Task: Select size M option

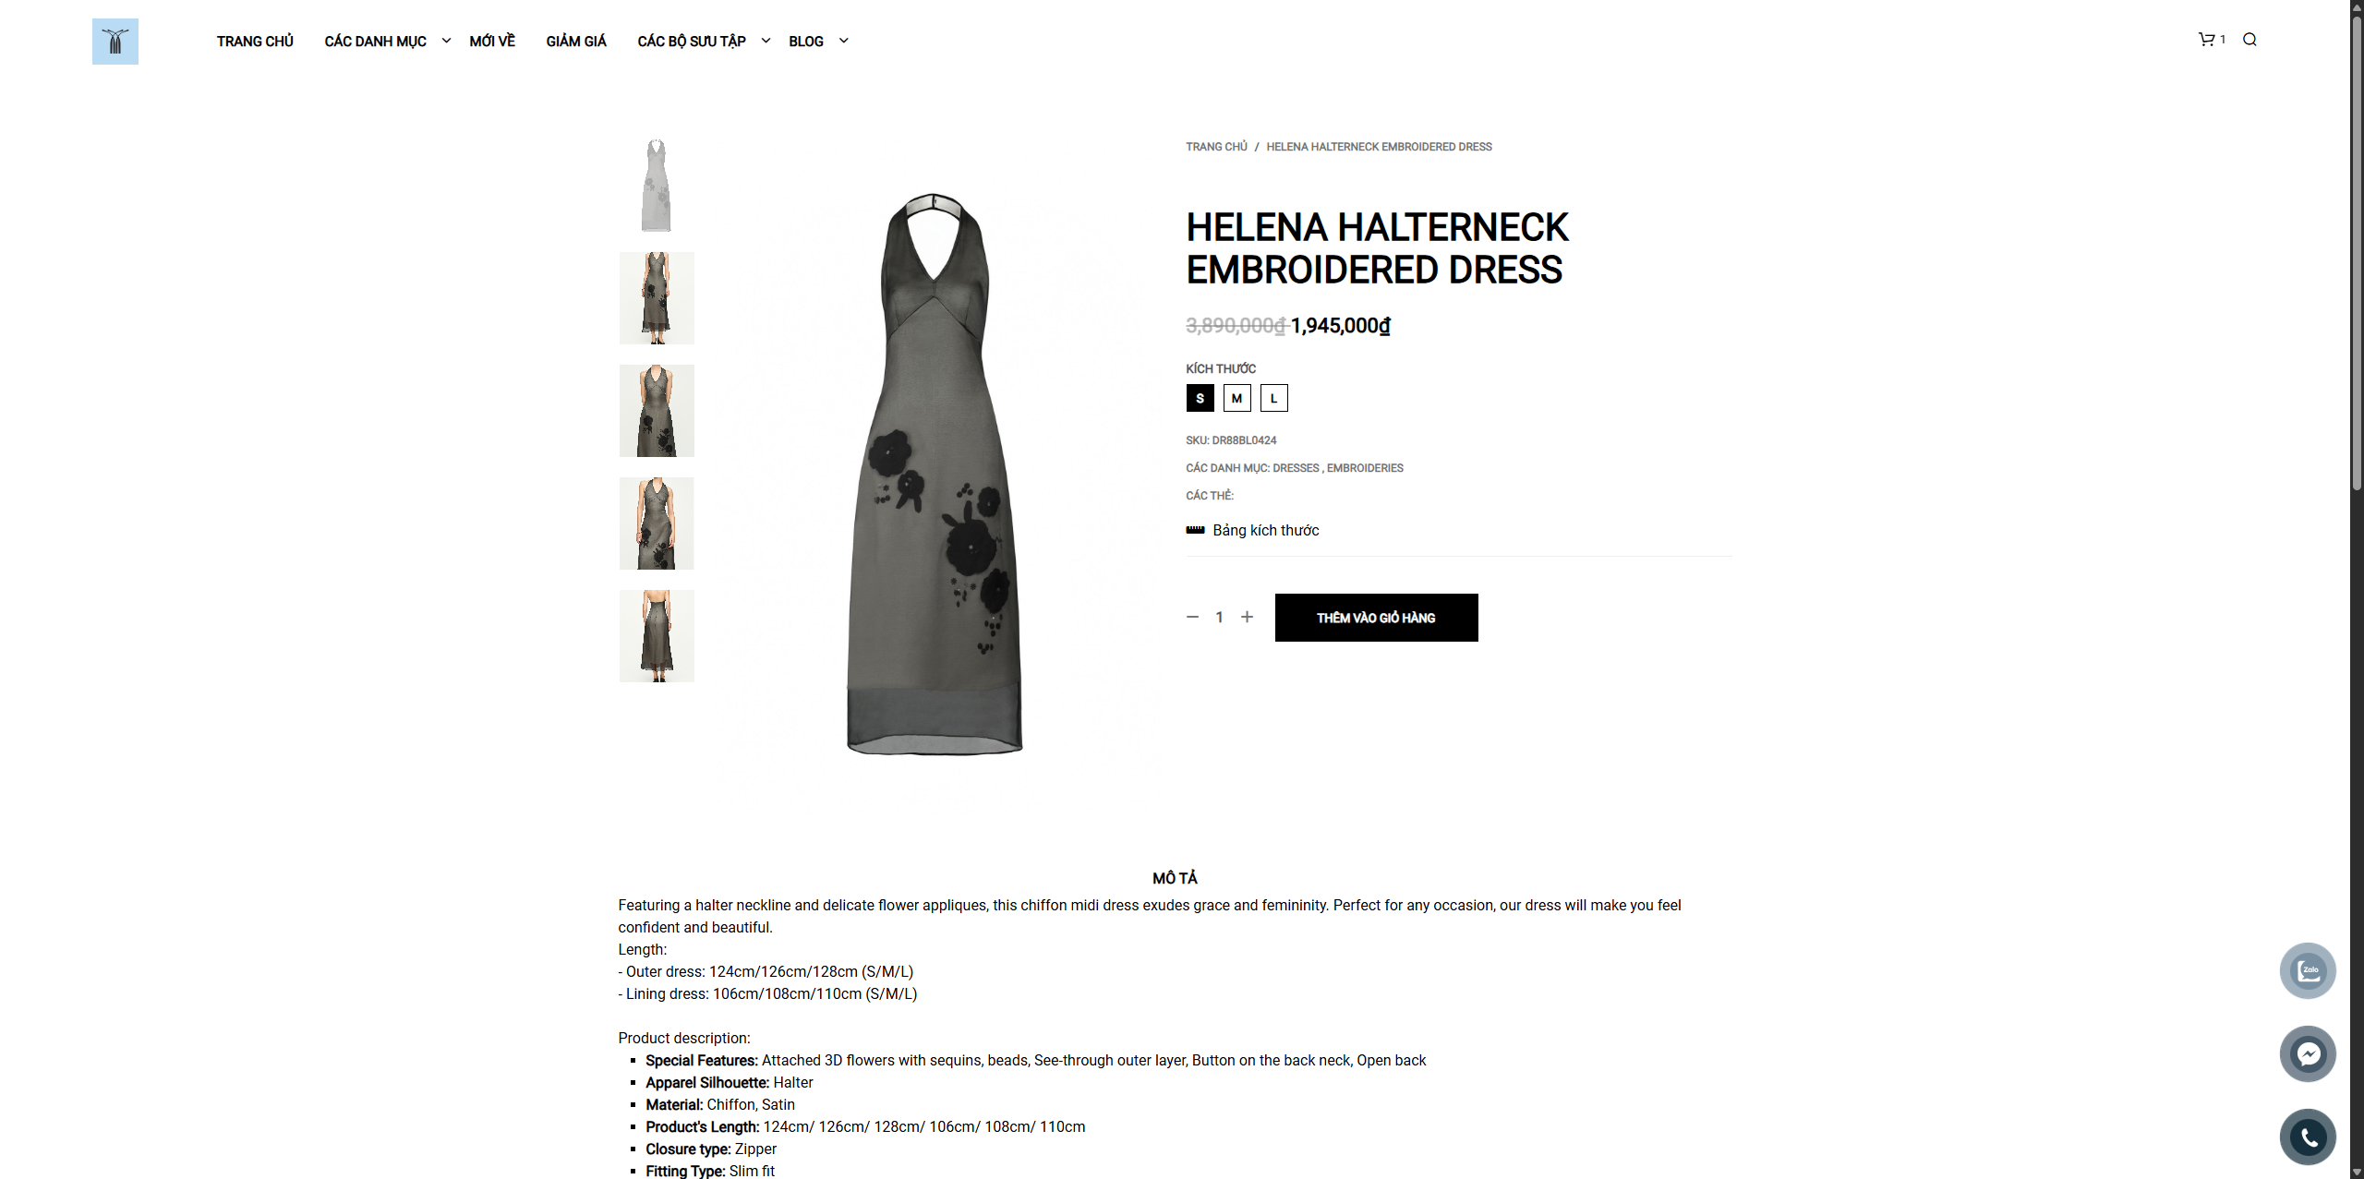Action: (x=1236, y=398)
